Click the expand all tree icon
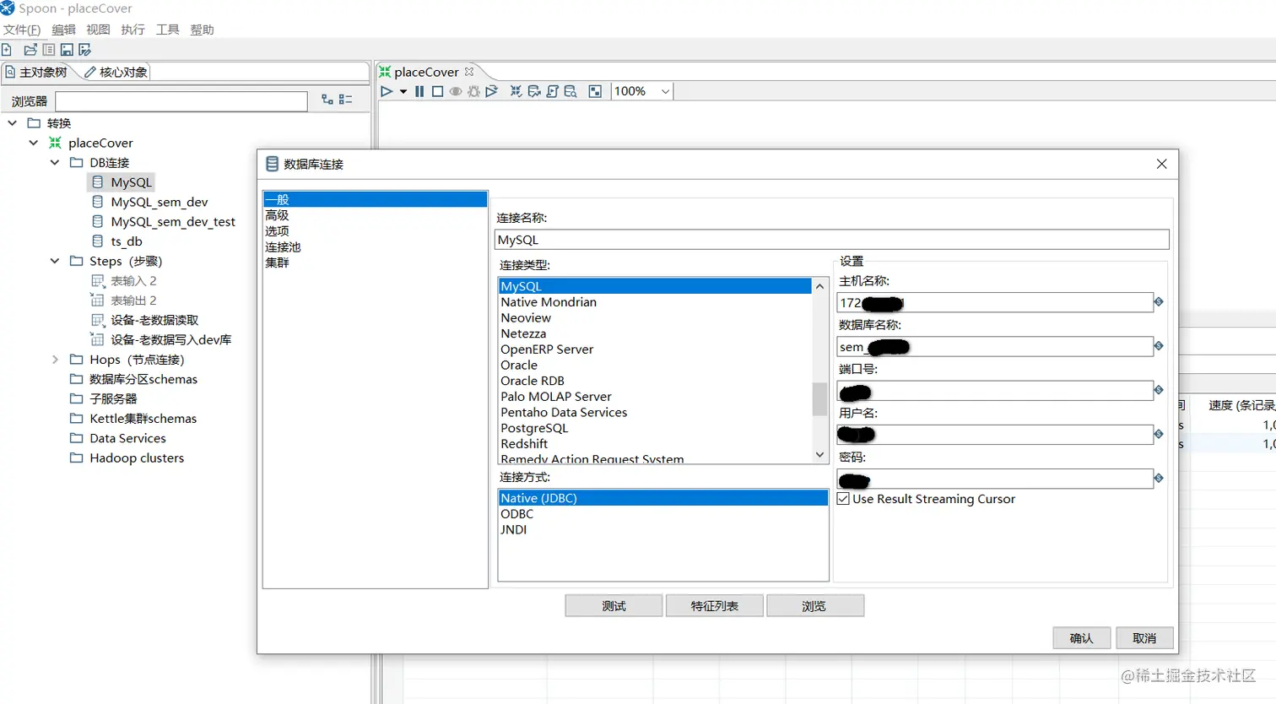The width and height of the screenshot is (1276, 704). click(x=327, y=100)
